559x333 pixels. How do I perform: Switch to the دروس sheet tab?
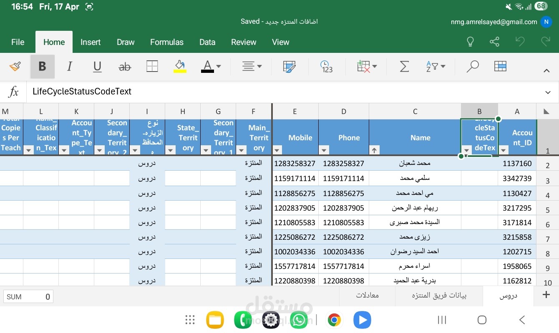(x=508, y=296)
